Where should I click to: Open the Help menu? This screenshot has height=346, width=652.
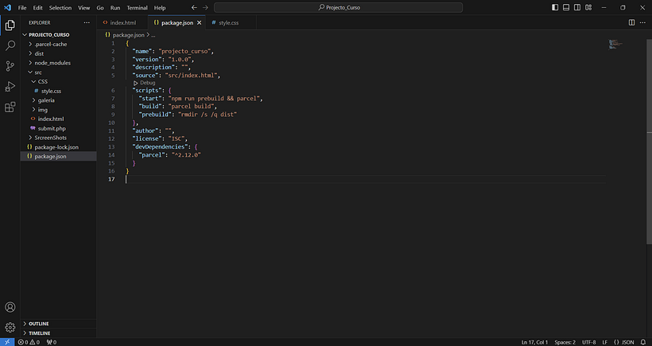pos(160,7)
